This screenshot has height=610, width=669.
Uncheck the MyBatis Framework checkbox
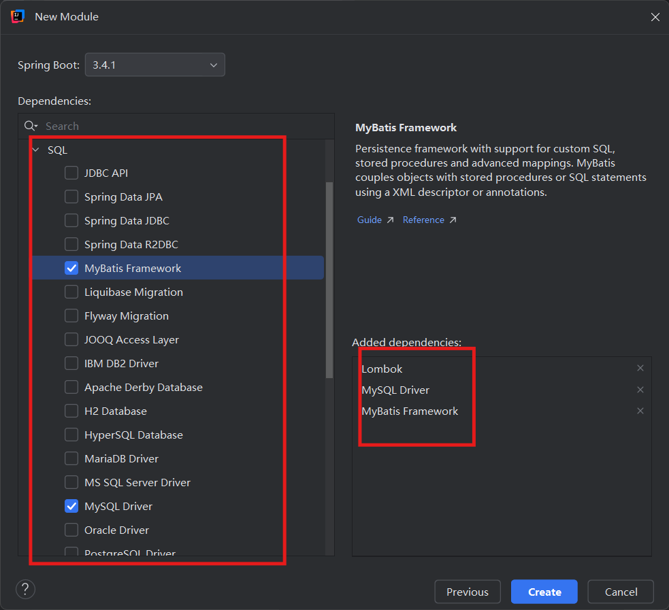tap(71, 268)
